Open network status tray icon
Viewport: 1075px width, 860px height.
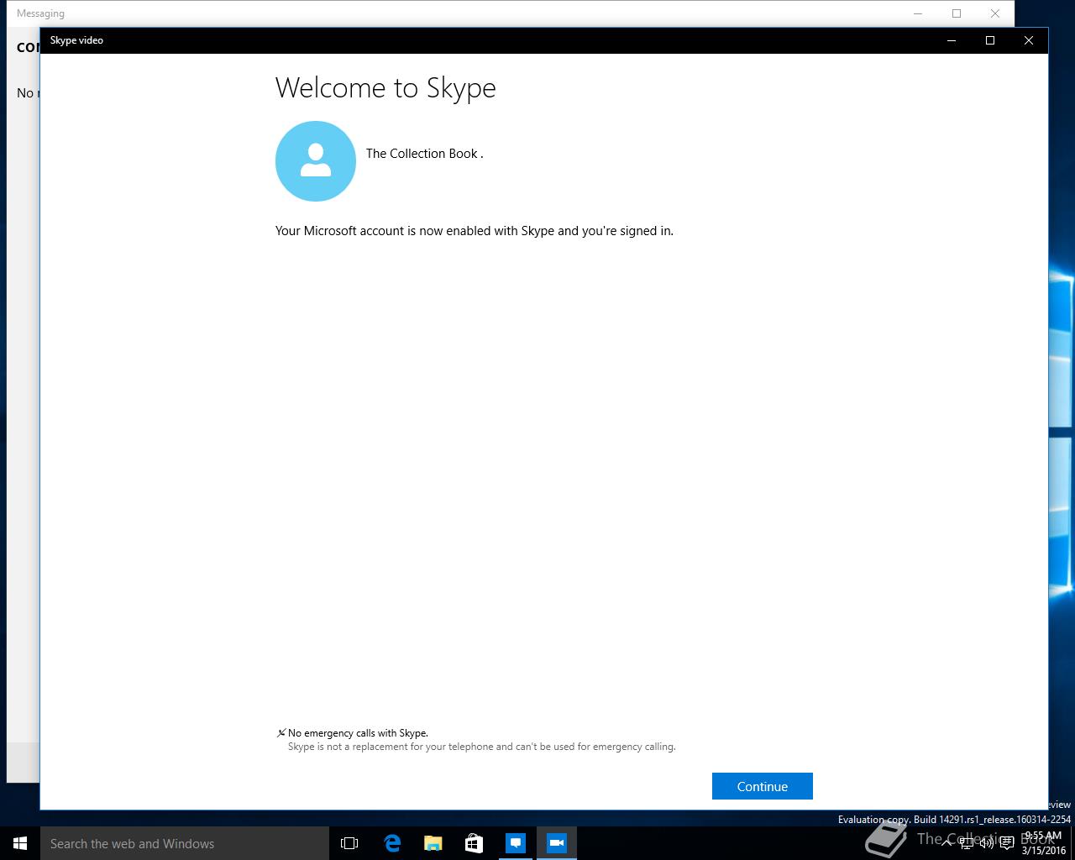point(967,843)
